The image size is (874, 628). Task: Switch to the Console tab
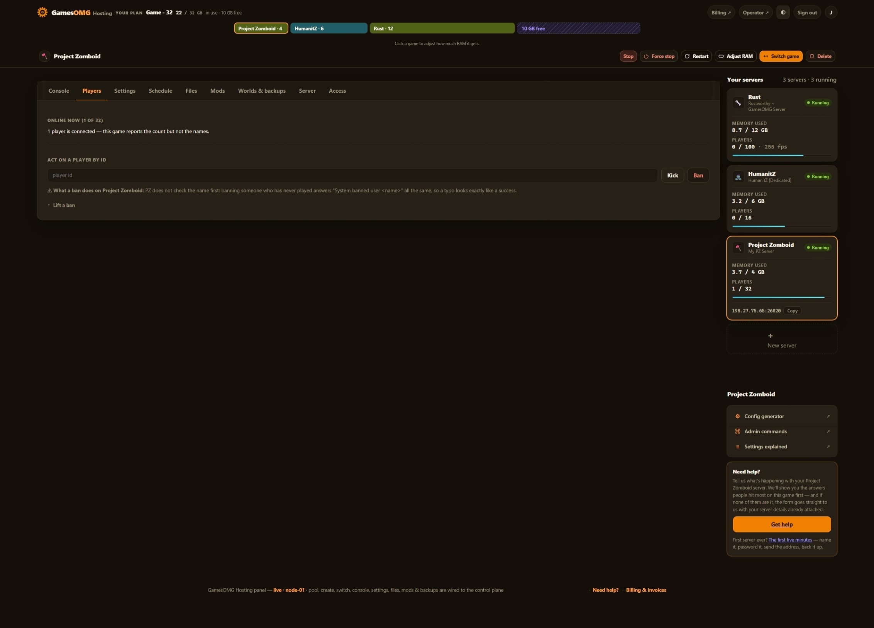click(x=59, y=91)
